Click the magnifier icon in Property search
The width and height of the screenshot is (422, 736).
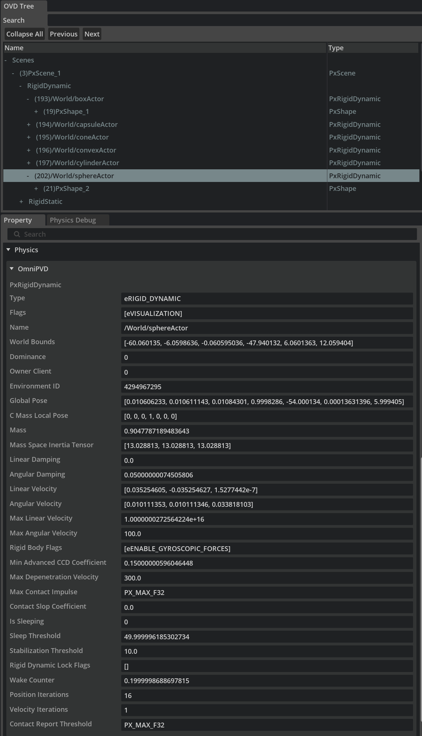click(x=17, y=234)
